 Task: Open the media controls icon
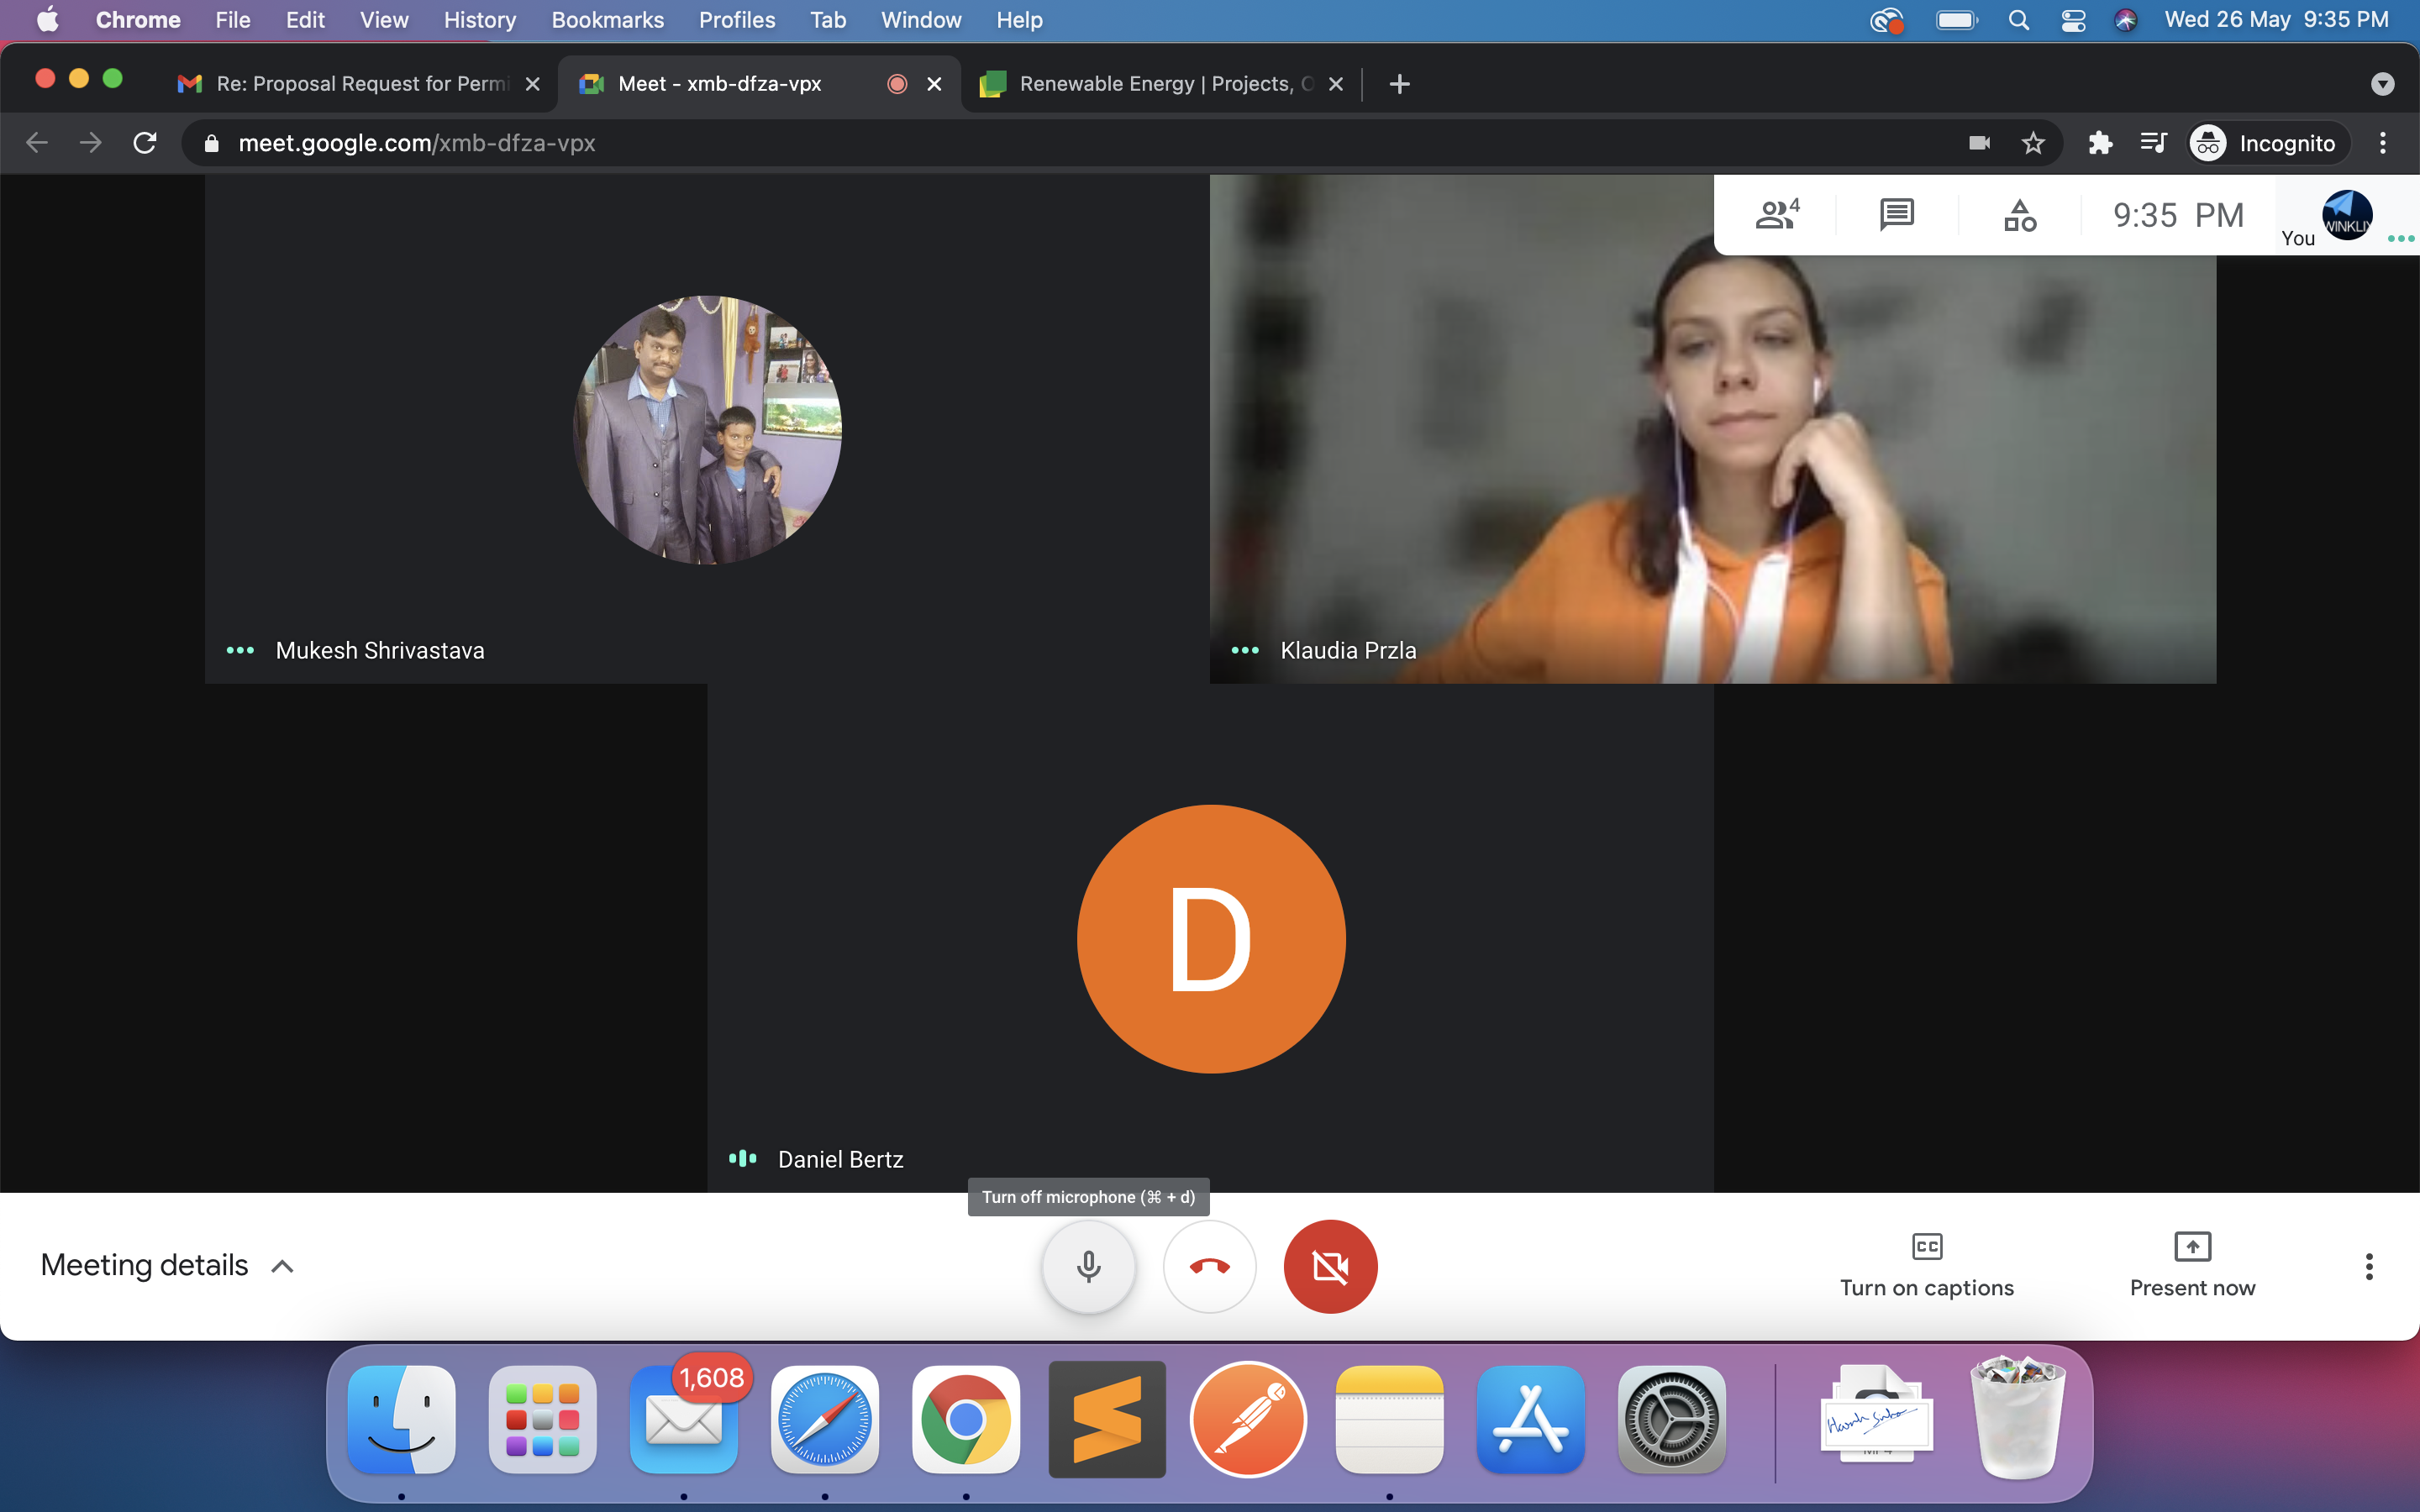click(2153, 143)
